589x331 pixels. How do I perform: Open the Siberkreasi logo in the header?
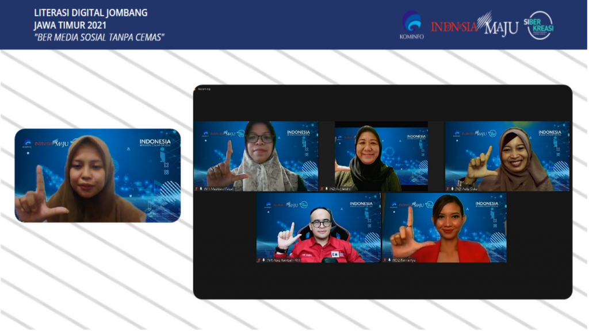tap(540, 25)
